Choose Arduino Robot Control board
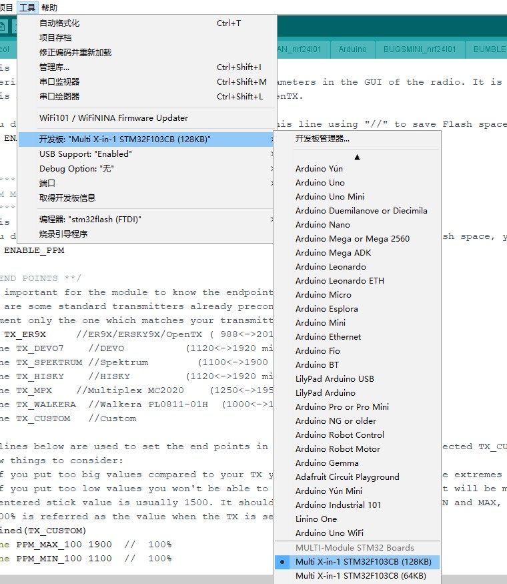The image size is (507, 584). pos(358,435)
